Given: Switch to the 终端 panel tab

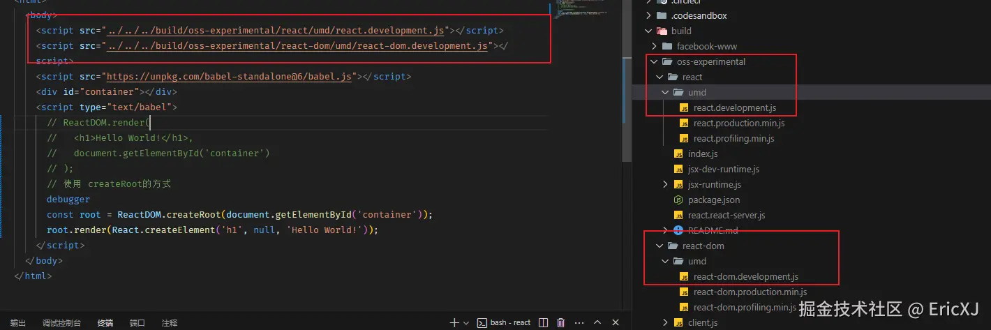Looking at the screenshot, I should pos(105,323).
